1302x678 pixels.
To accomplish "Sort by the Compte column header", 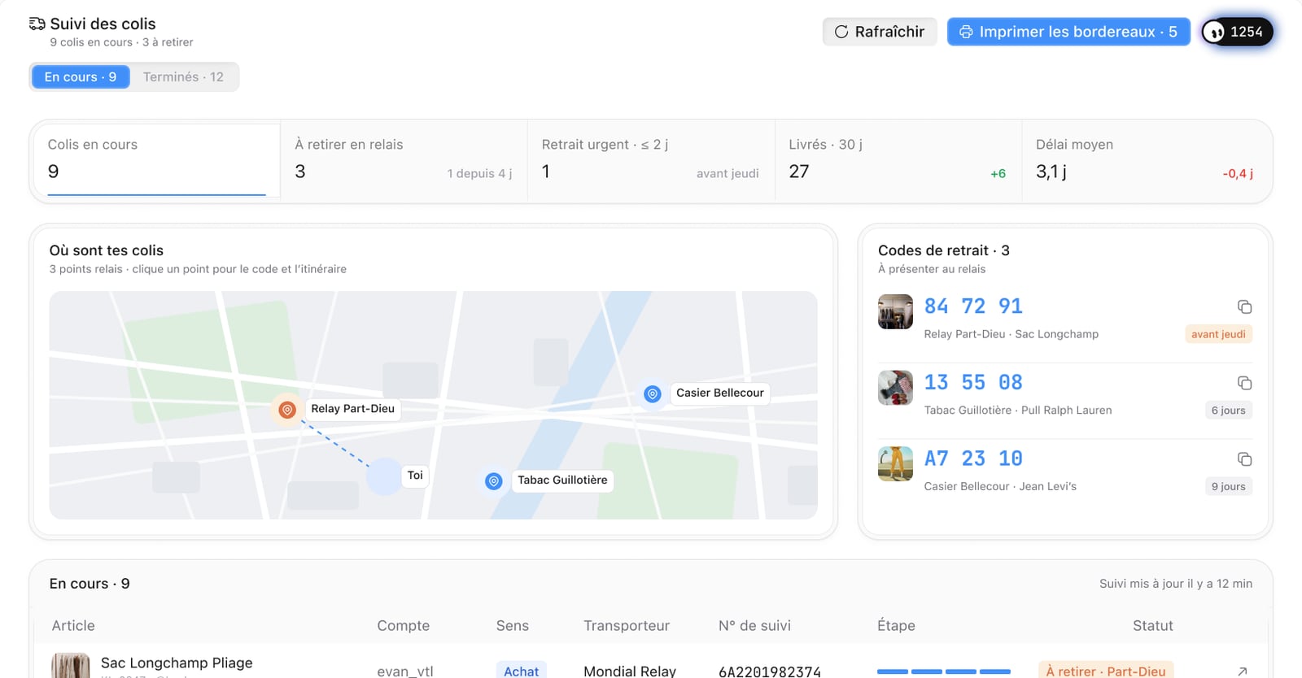I will [403, 626].
